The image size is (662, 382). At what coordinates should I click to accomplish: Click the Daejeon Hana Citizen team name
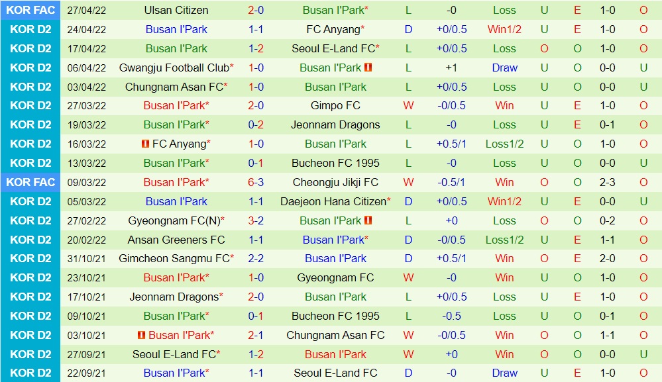pos(333,201)
